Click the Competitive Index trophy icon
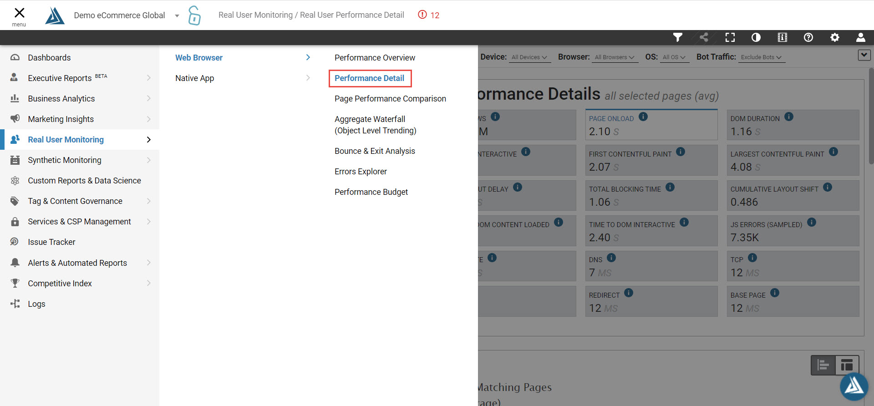 15,283
